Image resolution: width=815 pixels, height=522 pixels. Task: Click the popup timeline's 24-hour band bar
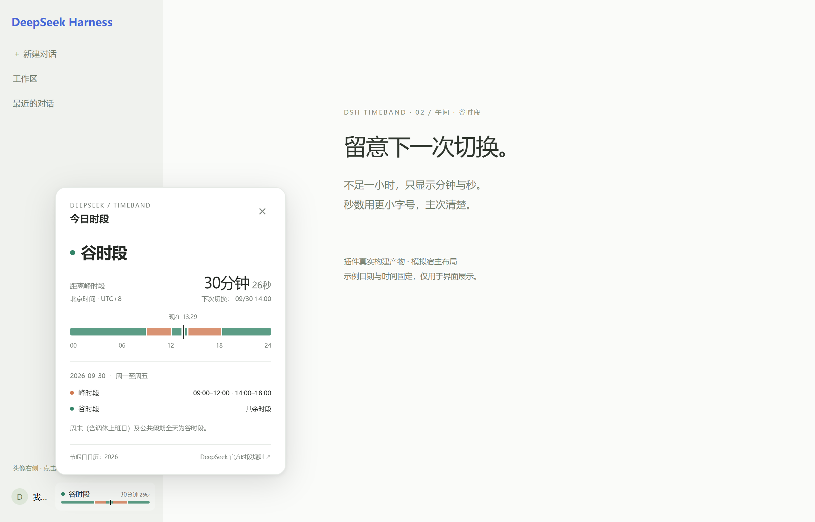click(171, 332)
